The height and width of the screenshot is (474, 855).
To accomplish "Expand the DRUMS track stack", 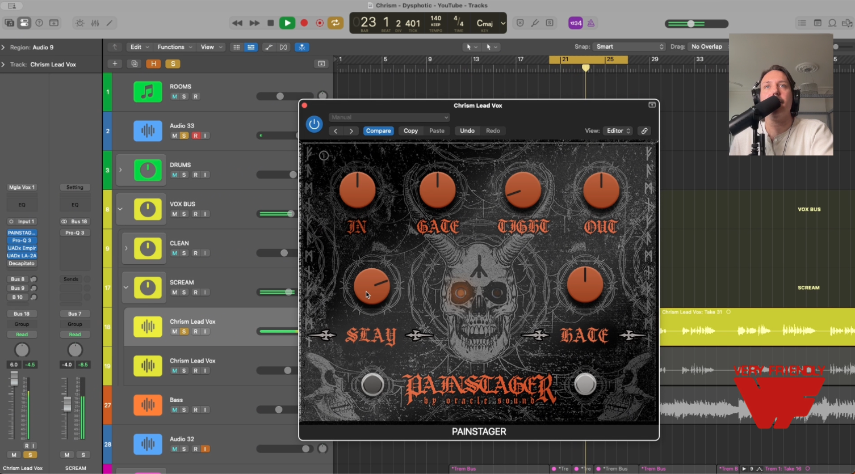I will tap(120, 170).
